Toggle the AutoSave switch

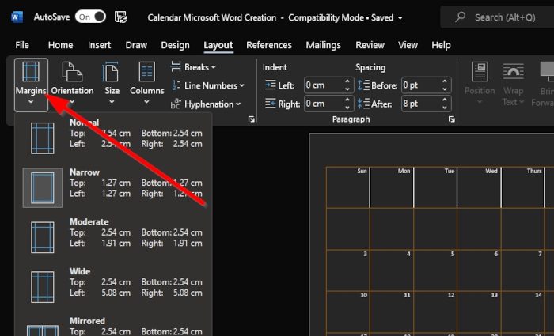90,17
